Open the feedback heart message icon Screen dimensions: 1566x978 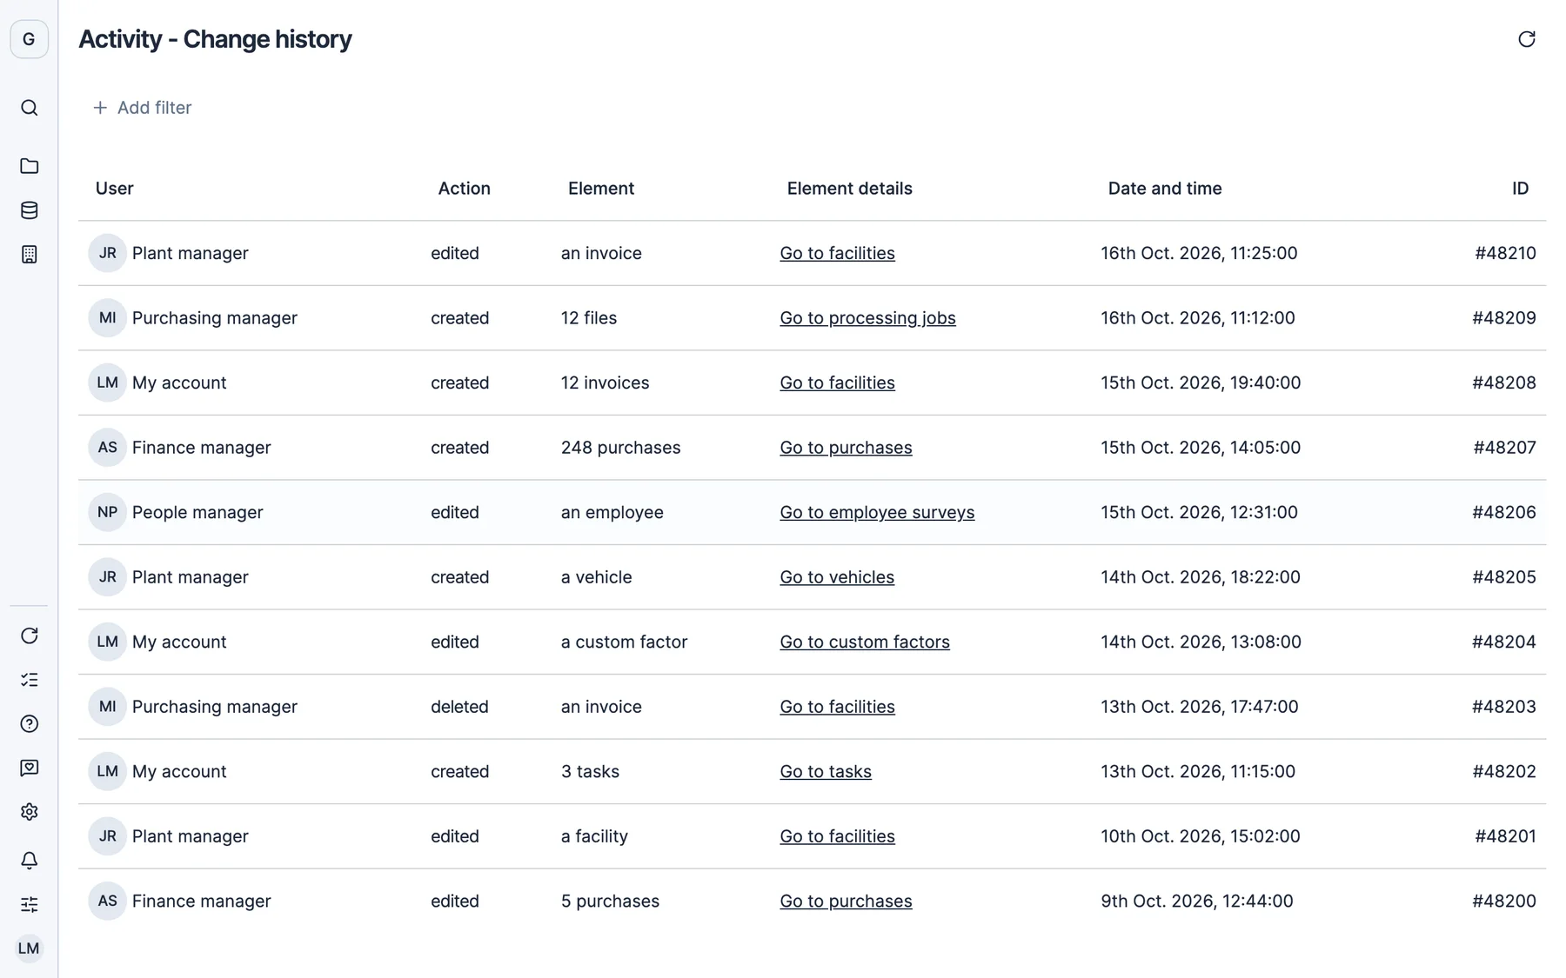tap(29, 768)
